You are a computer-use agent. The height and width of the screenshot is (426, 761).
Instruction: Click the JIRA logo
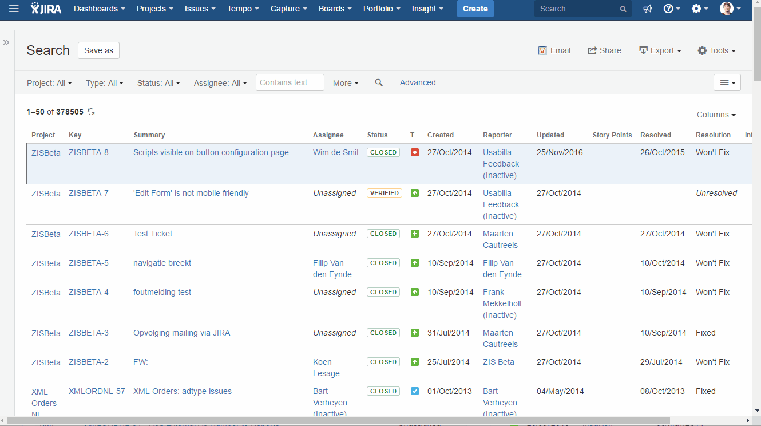click(46, 9)
